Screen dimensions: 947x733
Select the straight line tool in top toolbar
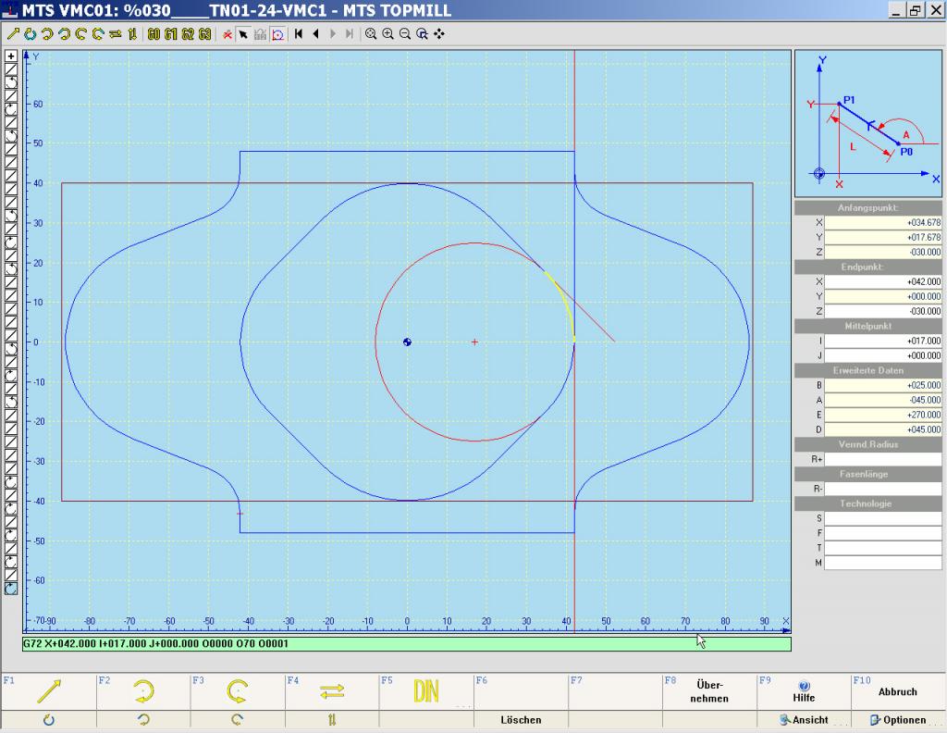pos(13,34)
